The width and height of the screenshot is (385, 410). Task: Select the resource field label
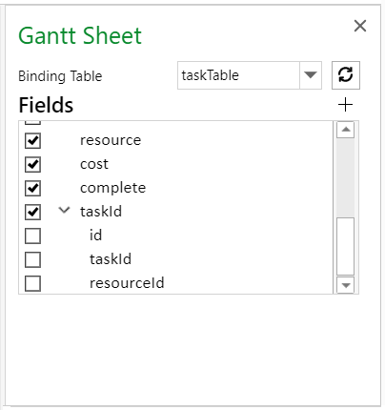click(111, 140)
